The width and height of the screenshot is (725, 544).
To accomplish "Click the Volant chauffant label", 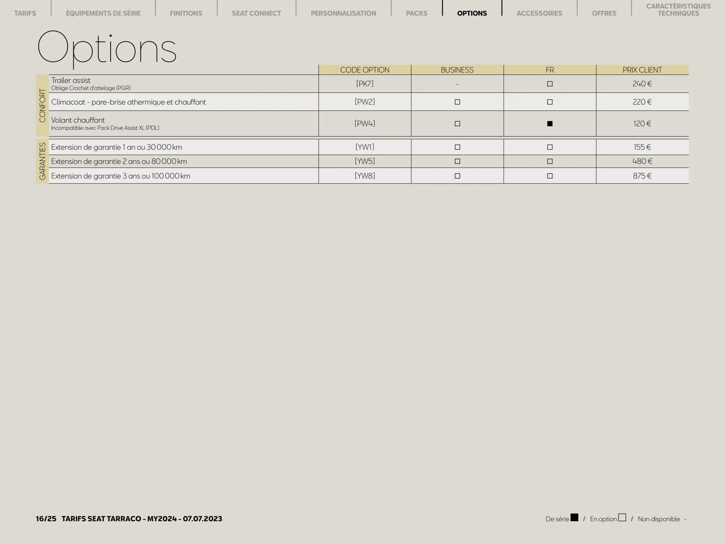I will pos(78,120).
